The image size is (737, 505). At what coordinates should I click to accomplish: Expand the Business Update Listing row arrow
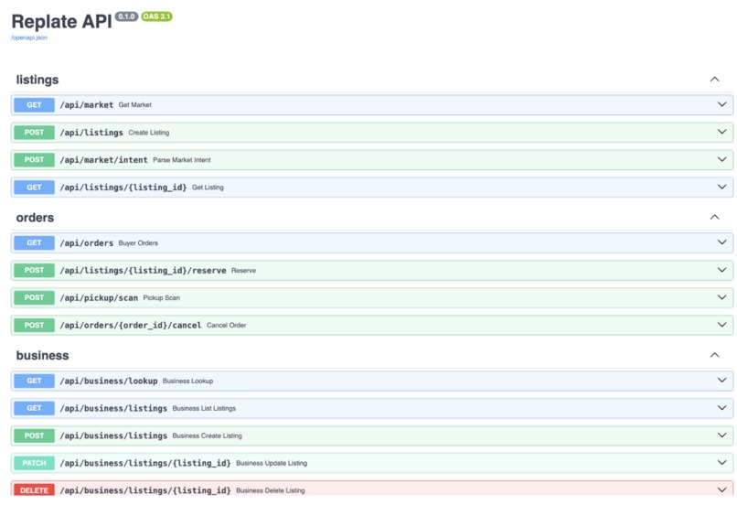tap(722, 462)
